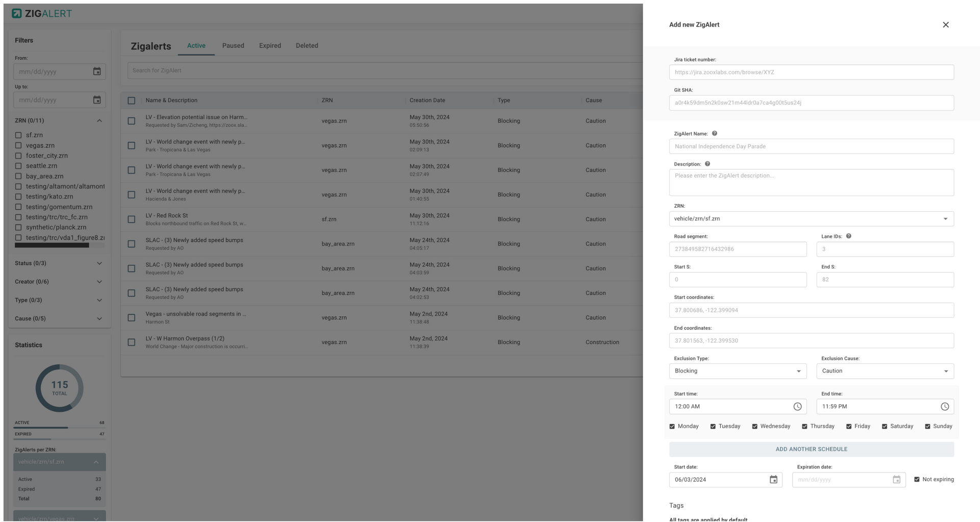
Task: Check the vegas.zrn filter checkbox
Action: pos(19,145)
